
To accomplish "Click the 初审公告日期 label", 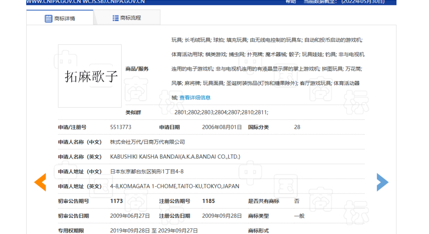I will coord(73,216).
